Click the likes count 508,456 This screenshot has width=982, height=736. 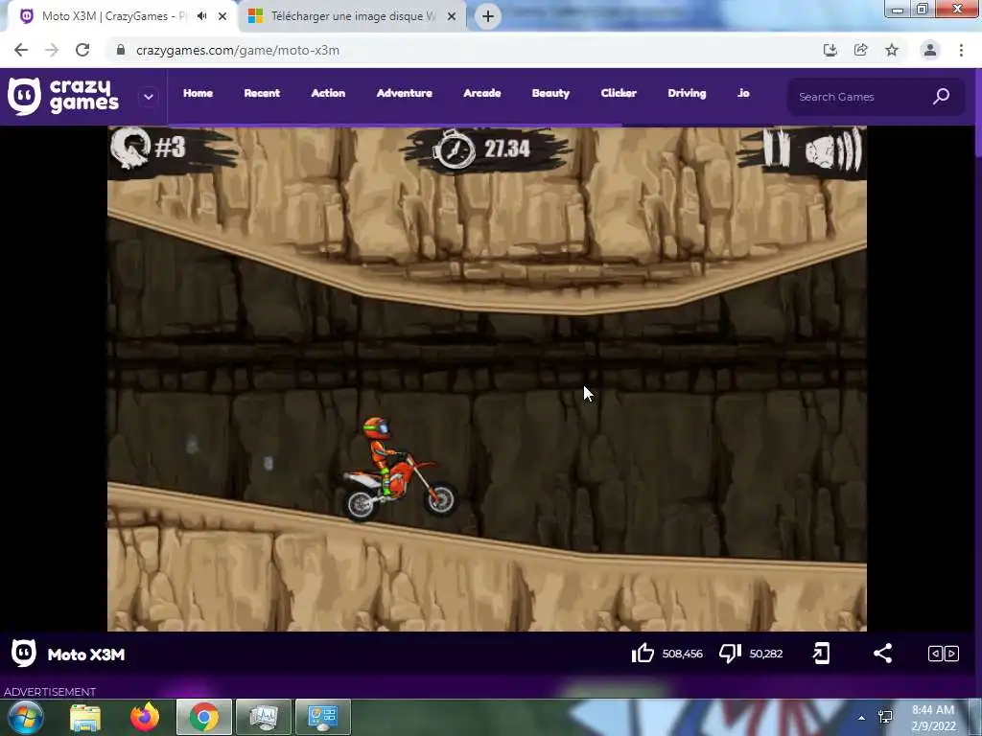point(682,654)
